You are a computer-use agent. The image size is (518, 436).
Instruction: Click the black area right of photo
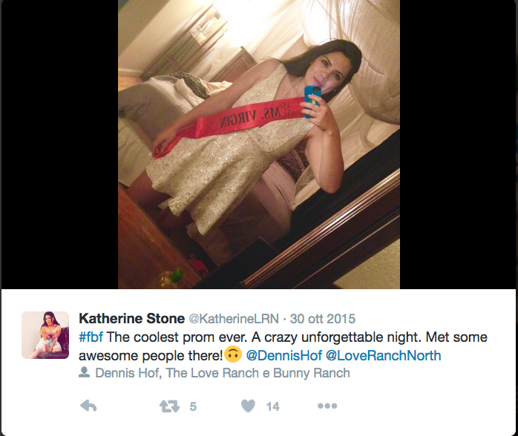pyautogui.click(x=458, y=145)
